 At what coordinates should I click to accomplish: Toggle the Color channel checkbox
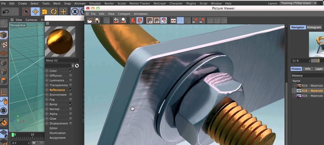coord(71,71)
